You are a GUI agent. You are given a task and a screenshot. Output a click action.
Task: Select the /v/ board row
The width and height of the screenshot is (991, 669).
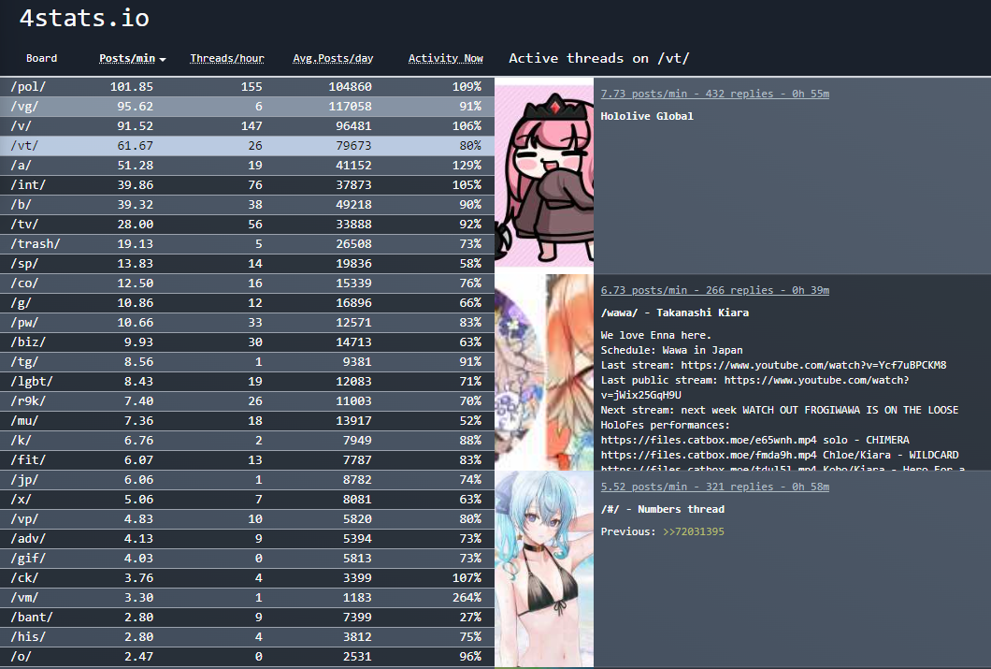[247, 125]
